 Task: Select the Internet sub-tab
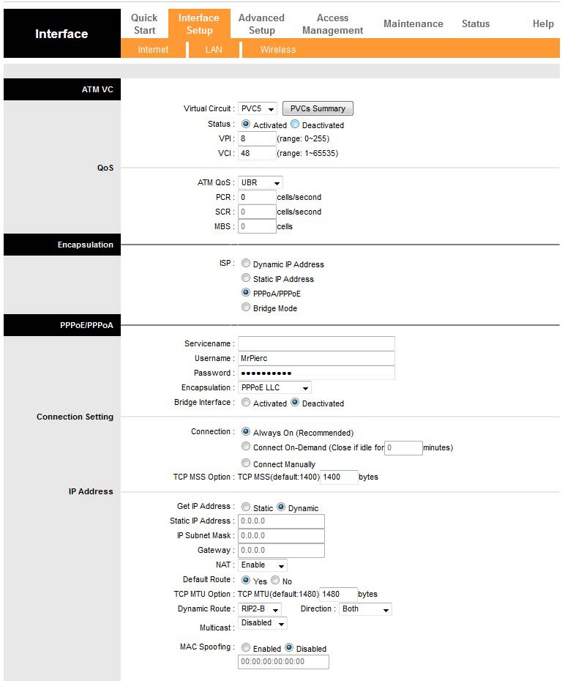pos(153,50)
